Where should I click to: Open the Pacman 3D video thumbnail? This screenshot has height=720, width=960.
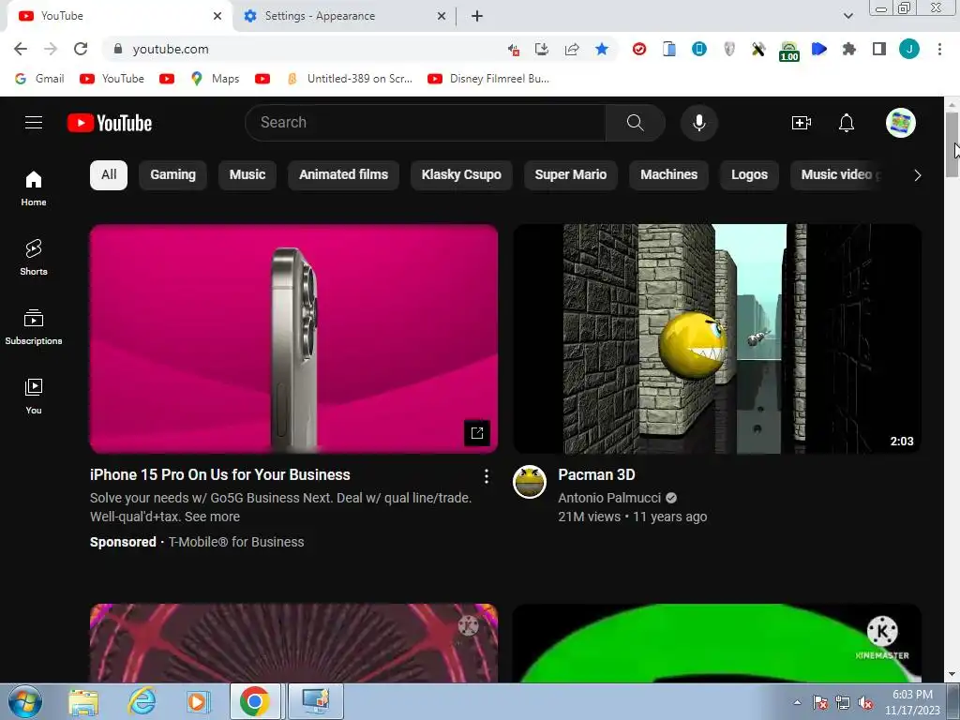tap(717, 338)
